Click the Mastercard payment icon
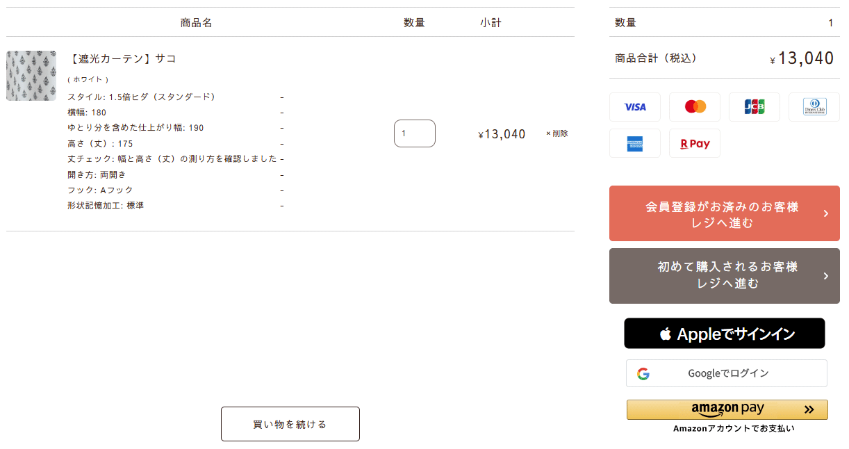The width and height of the screenshot is (849, 449). tap(695, 107)
